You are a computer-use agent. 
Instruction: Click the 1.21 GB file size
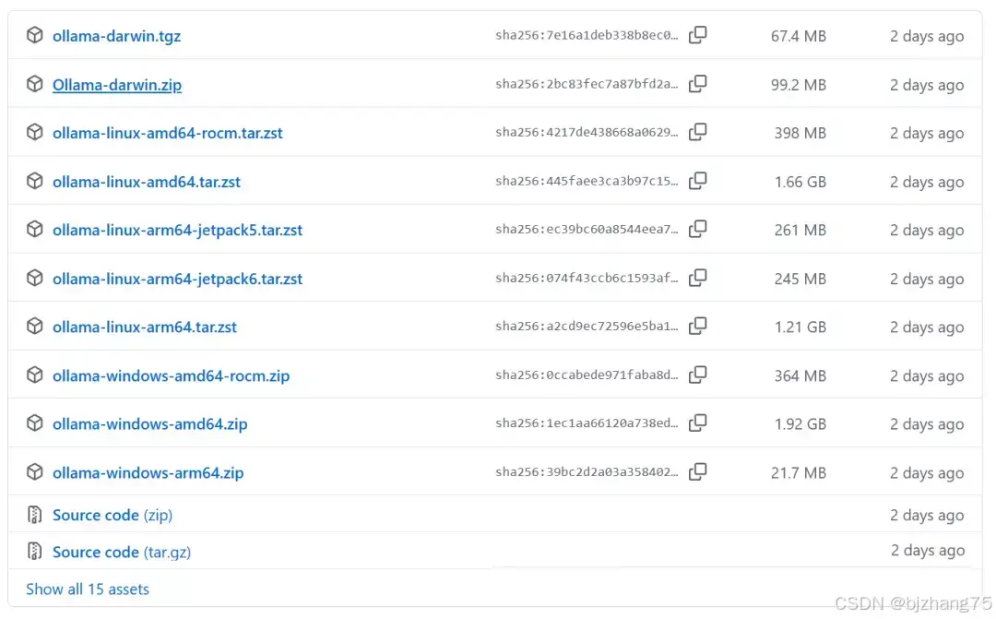[800, 327]
